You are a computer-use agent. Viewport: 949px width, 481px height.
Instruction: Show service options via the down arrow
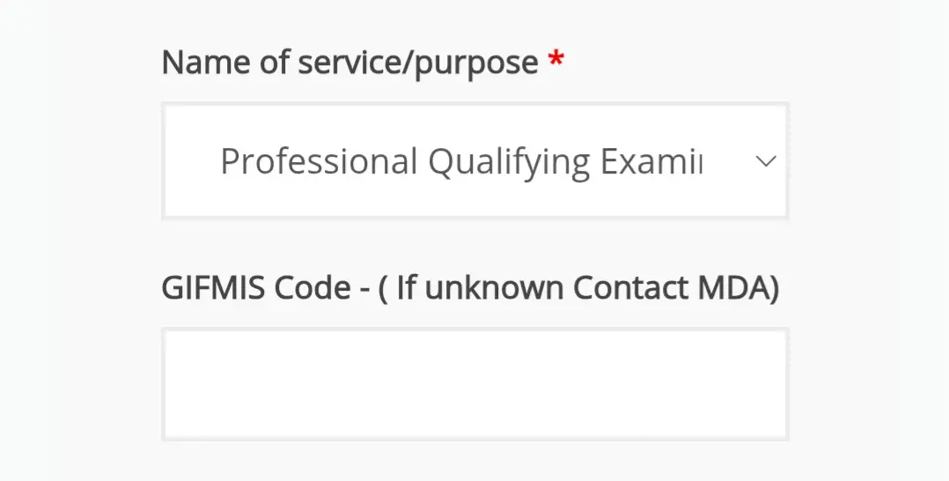point(766,162)
